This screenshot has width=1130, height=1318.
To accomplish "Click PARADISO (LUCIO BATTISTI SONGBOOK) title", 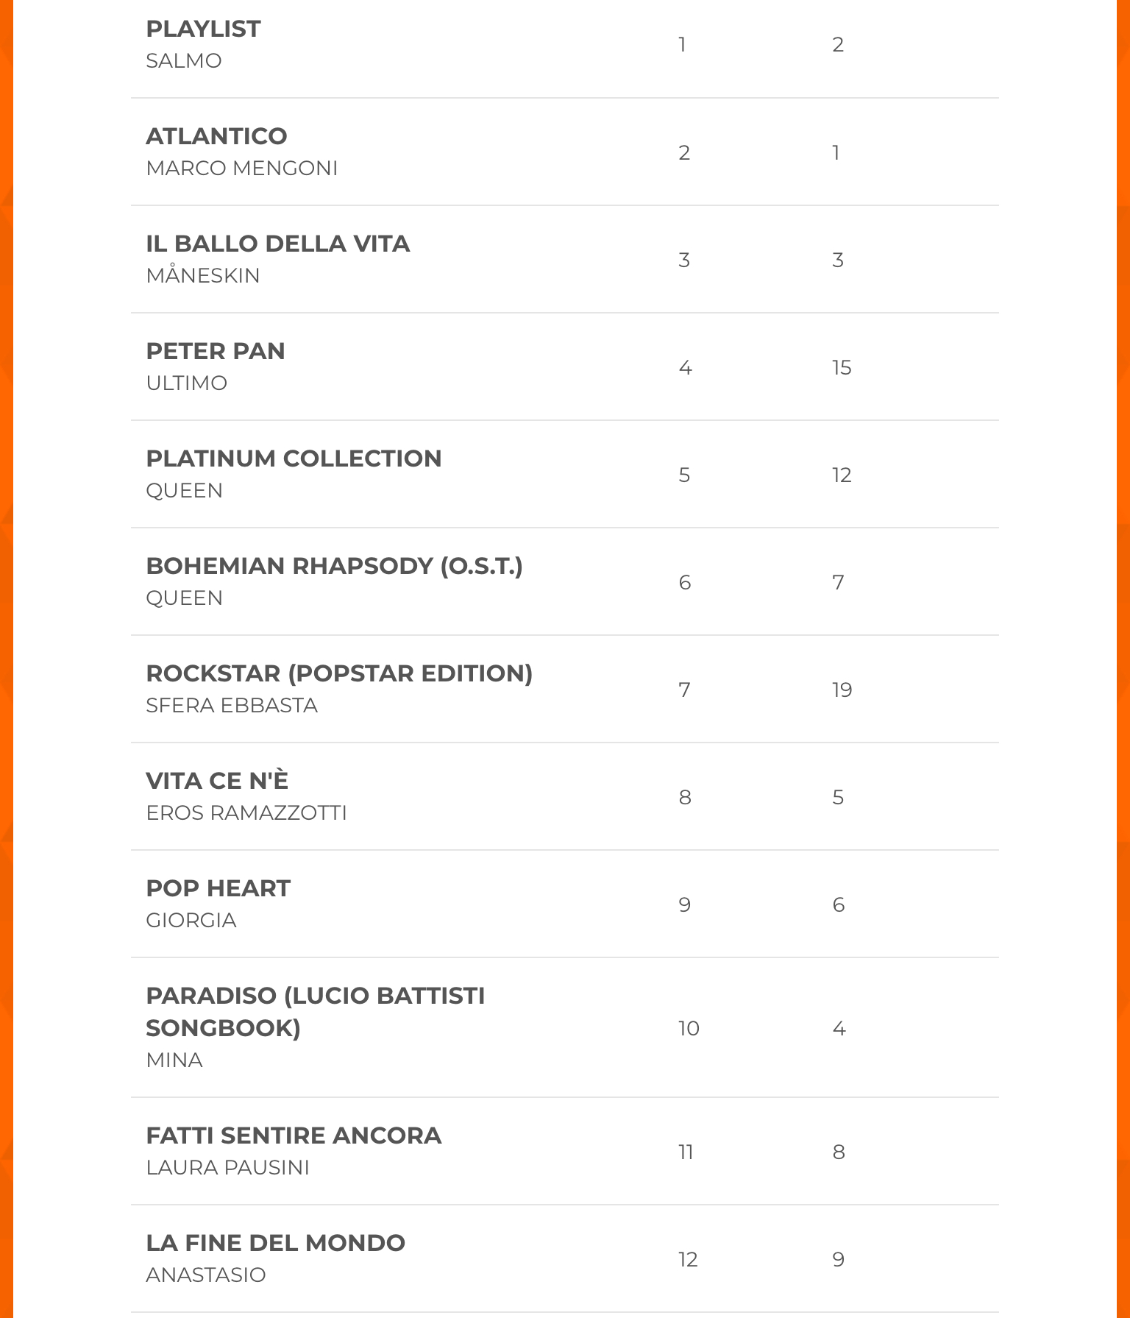I will coord(315,1011).
